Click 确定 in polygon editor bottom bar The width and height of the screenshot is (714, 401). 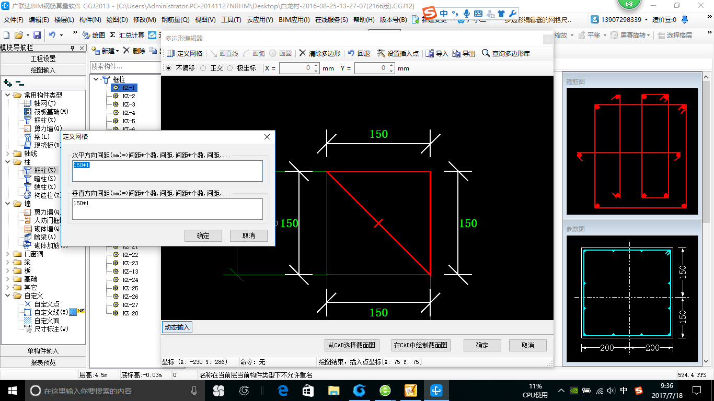point(482,345)
